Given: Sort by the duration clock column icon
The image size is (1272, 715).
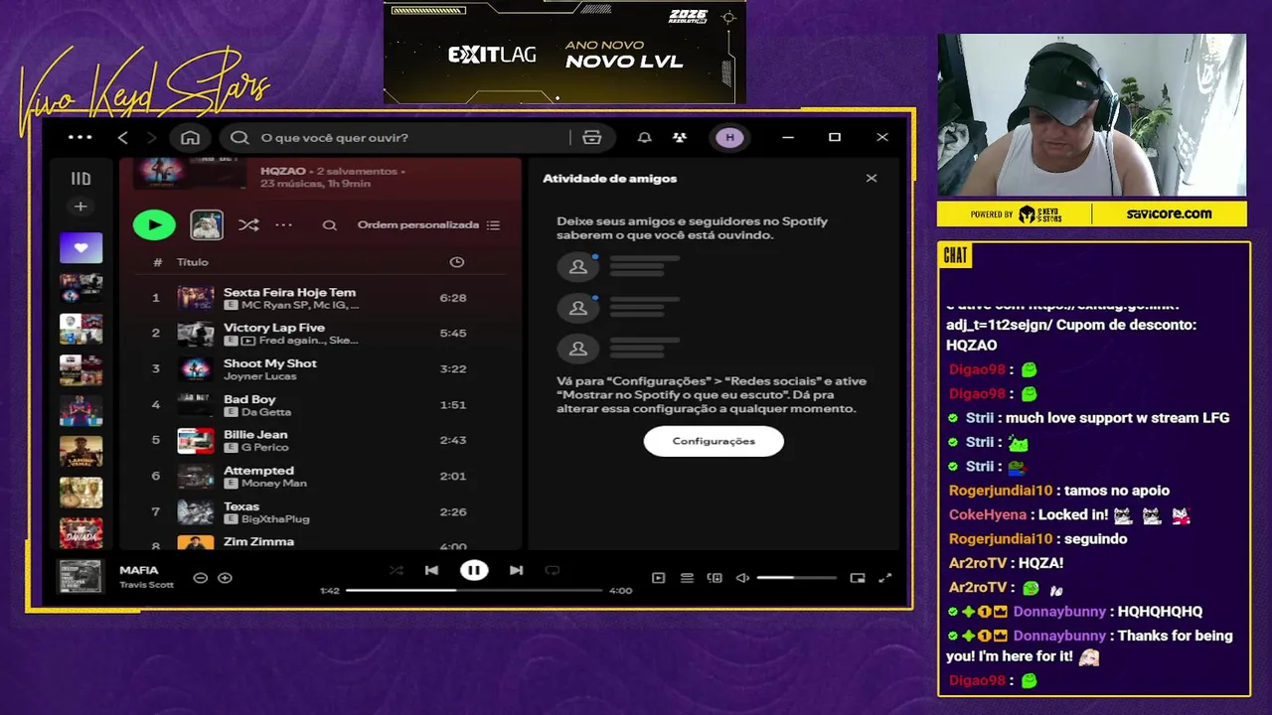Looking at the screenshot, I should pos(457,262).
